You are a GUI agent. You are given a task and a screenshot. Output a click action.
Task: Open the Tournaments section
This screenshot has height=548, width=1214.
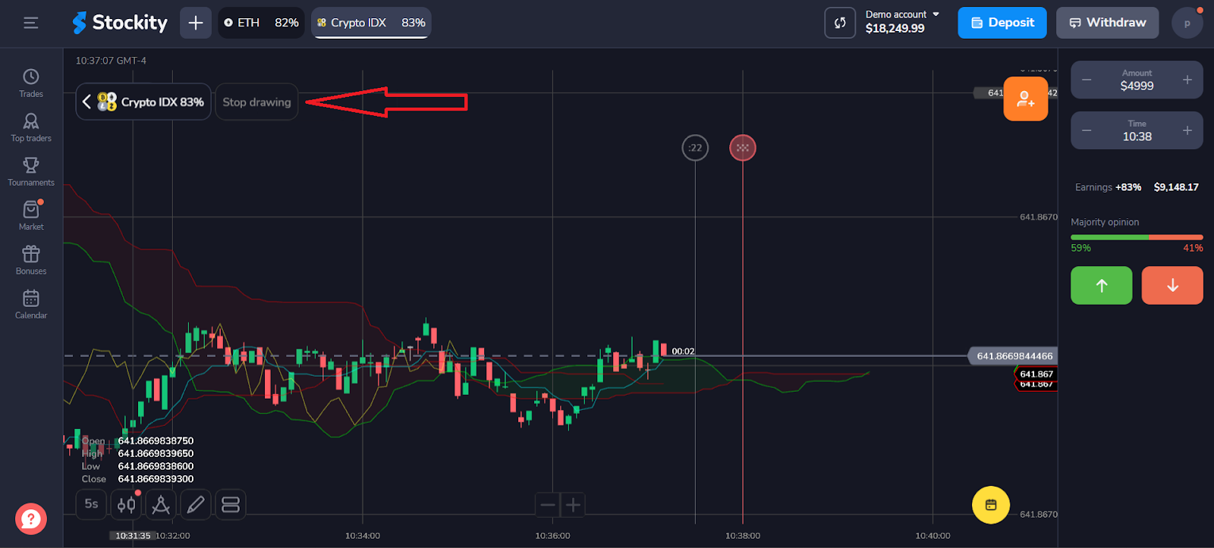31,171
